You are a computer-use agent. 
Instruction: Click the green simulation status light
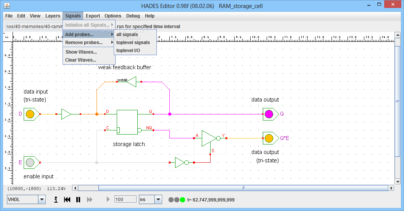[182, 200]
